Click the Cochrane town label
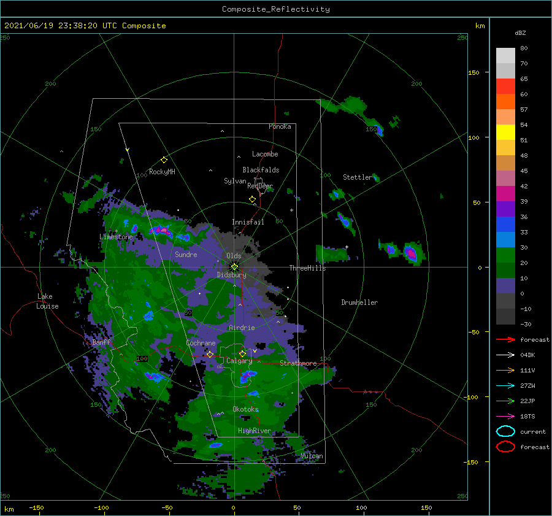Screen dimensions: 552x516 pos(201,343)
